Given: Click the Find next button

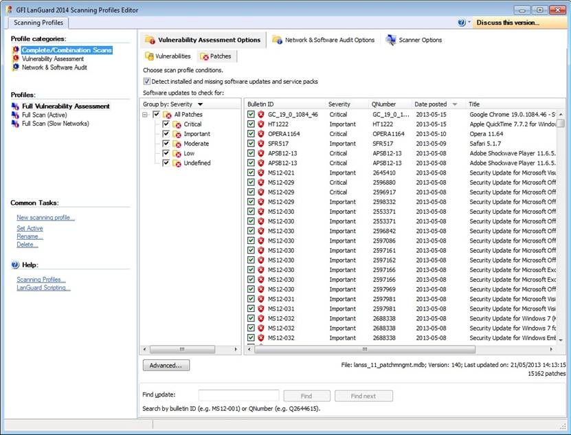Looking at the screenshot, I should [363, 396].
